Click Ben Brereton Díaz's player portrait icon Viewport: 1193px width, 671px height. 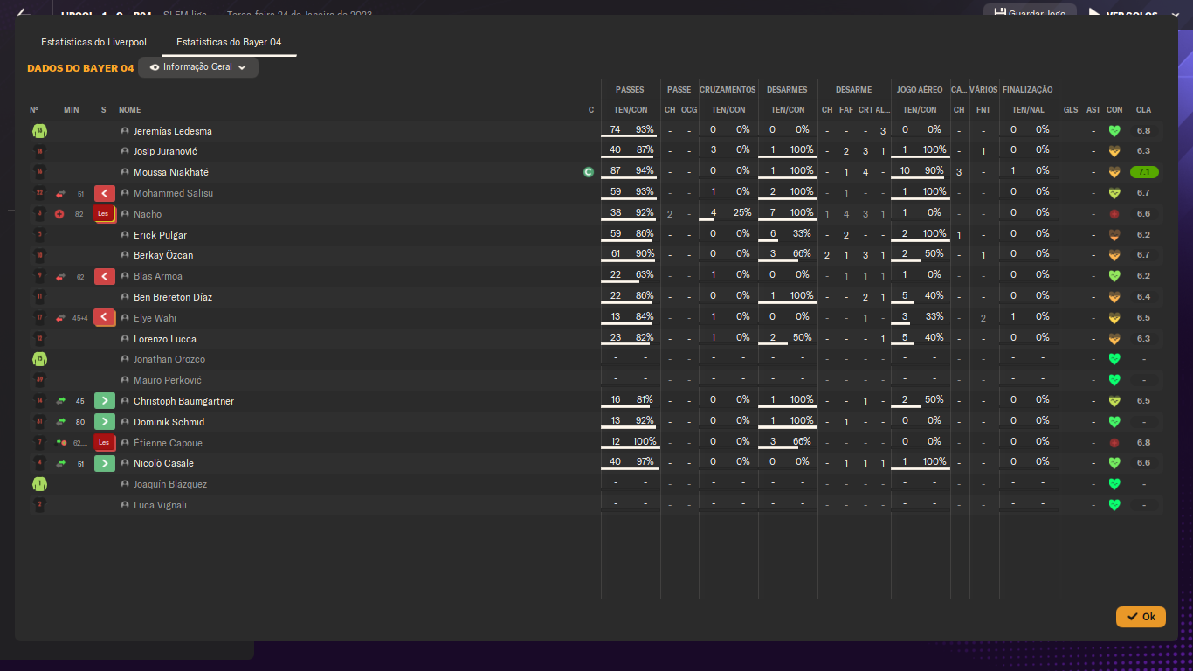(x=125, y=297)
